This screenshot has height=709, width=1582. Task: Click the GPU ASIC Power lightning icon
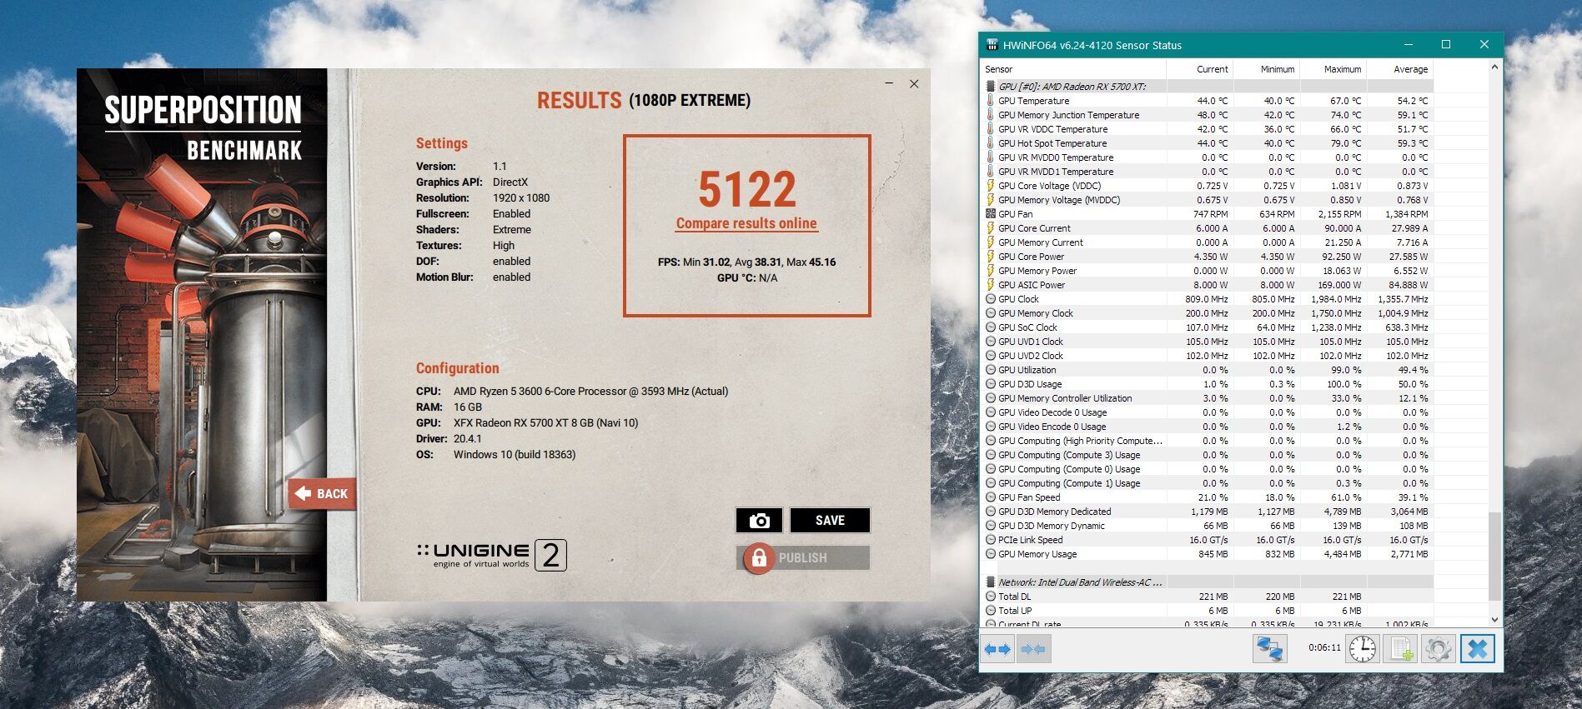coord(991,285)
